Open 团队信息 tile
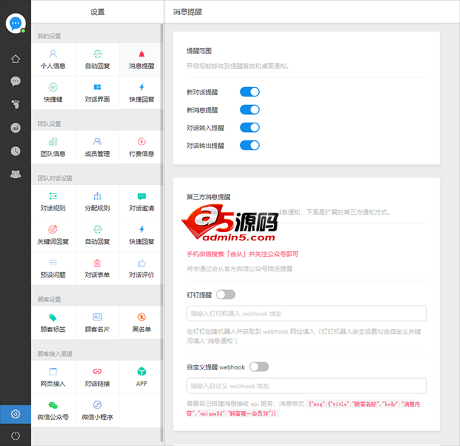The height and width of the screenshot is (446, 460). [x=53, y=147]
